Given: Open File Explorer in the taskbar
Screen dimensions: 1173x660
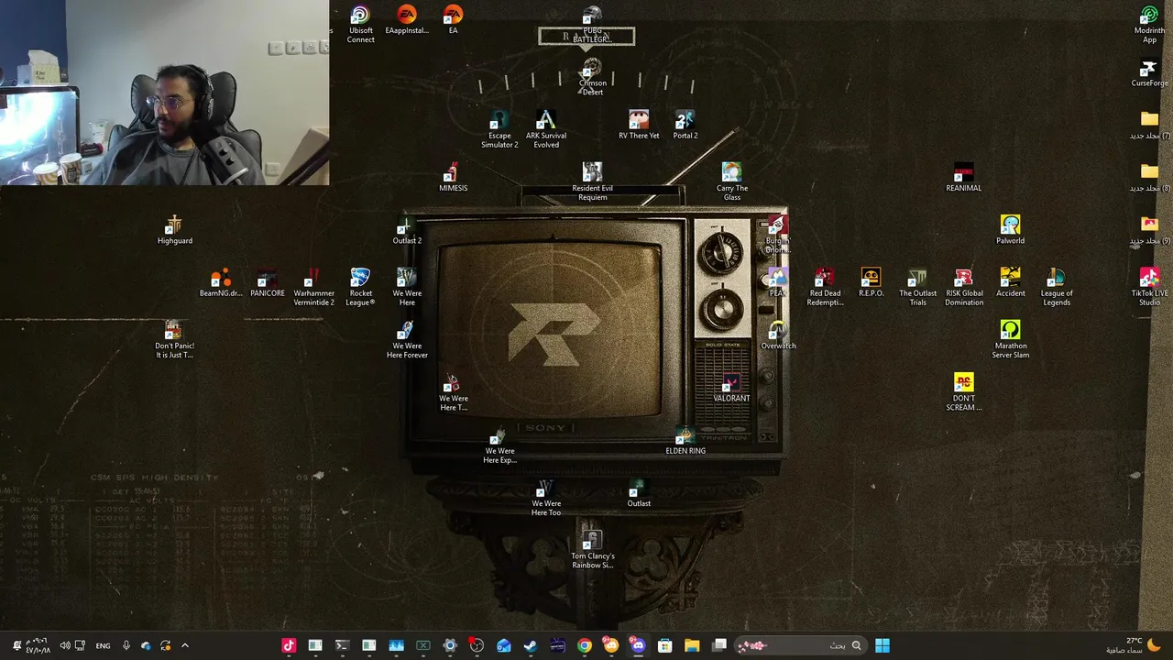Looking at the screenshot, I should pyautogui.click(x=692, y=645).
